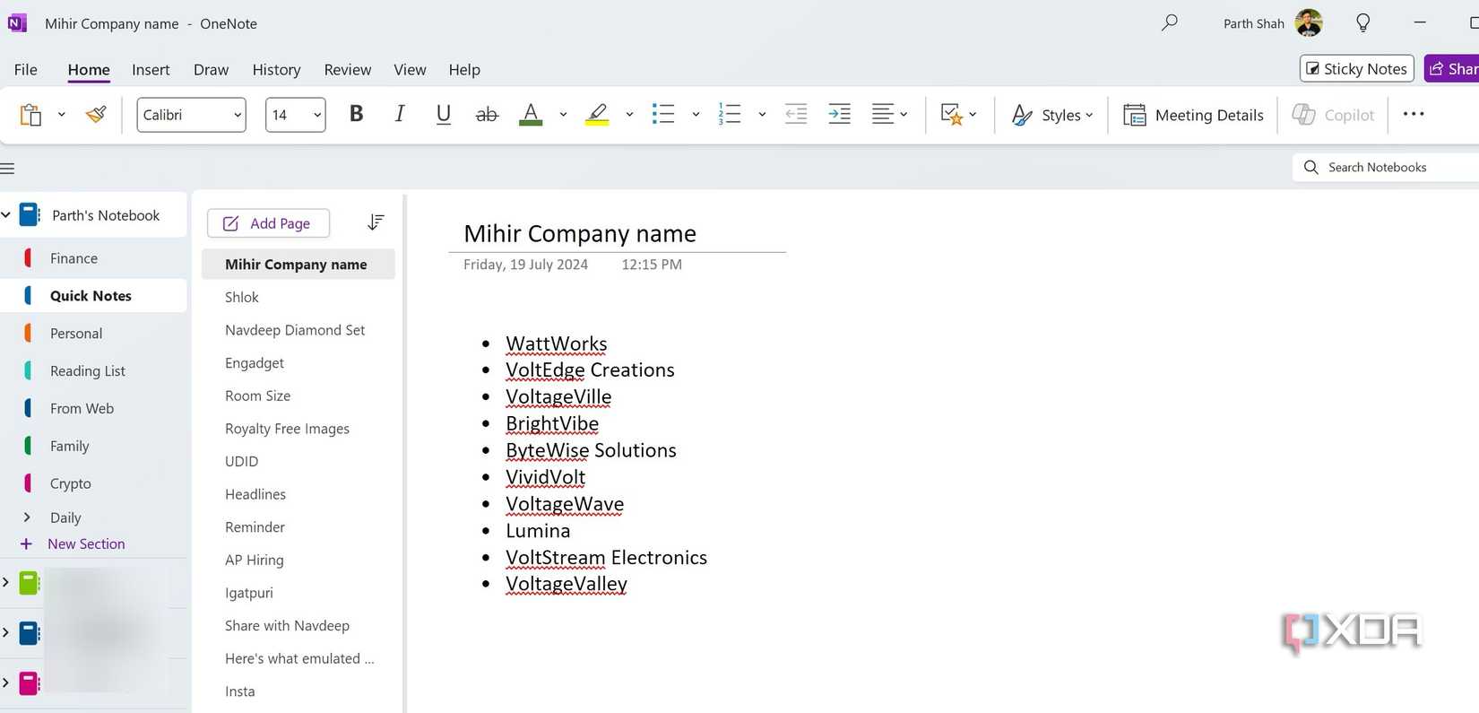
Task: Click the Format Painter icon
Action: pos(96,115)
